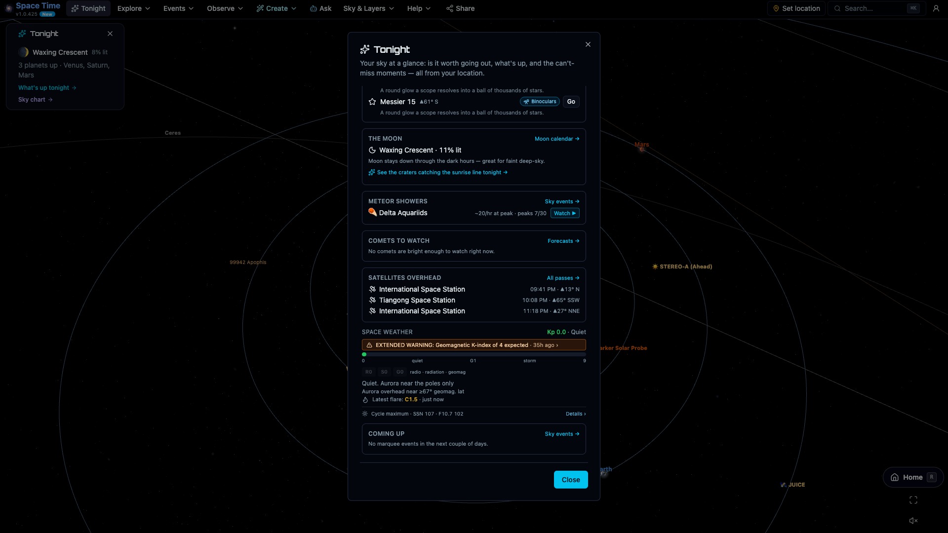Click the Watch button for Delta Aquariids
The width and height of the screenshot is (948, 533).
click(565, 213)
